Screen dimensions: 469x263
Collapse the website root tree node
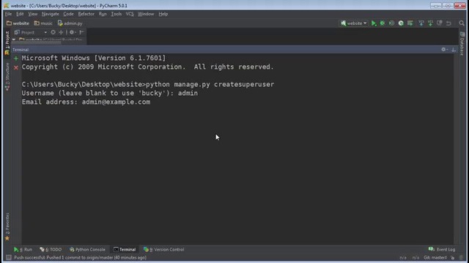point(14,39)
